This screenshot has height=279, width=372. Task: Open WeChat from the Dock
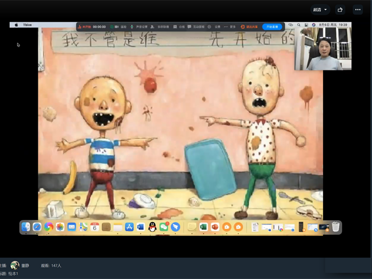click(164, 227)
